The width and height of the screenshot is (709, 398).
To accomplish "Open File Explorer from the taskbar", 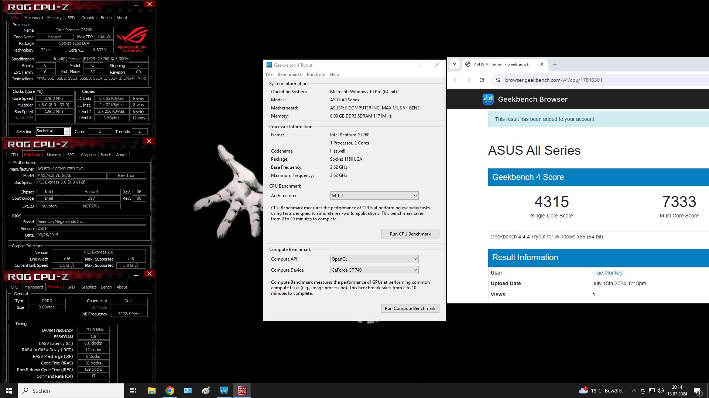I will [x=151, y=391].
